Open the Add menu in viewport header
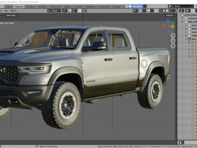197x148 pixels. 6,11
